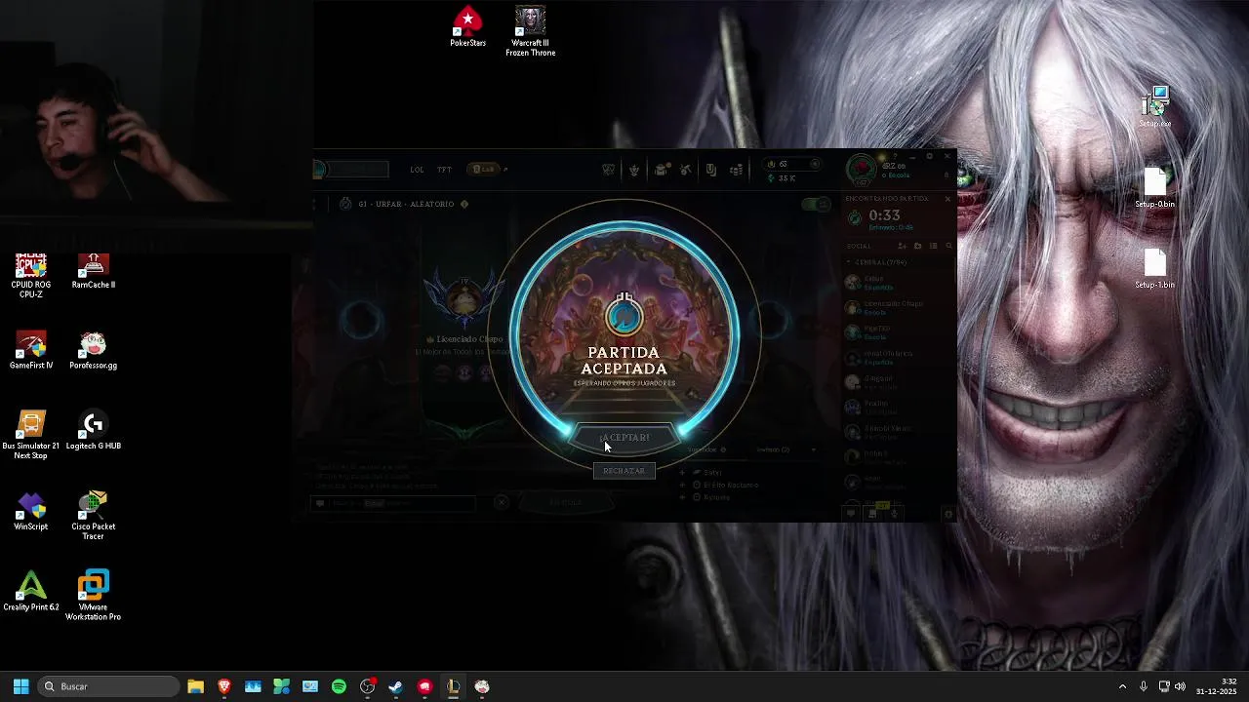Decline the match with RECHAZAR button
The height and width of the screenshot is (702, 1249).
[624, 471]
